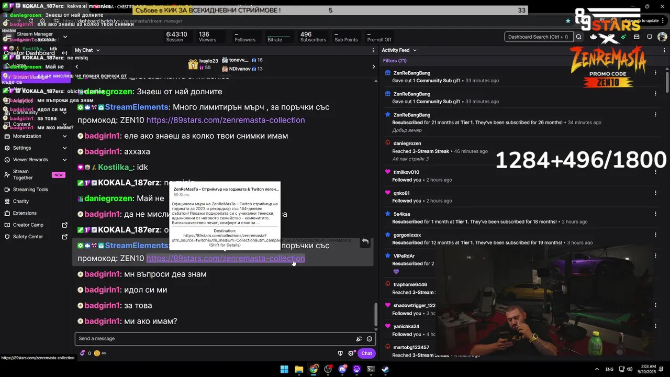
Task: Open options for ZenReBangBang resubscribed event
Action: [655, 115]
